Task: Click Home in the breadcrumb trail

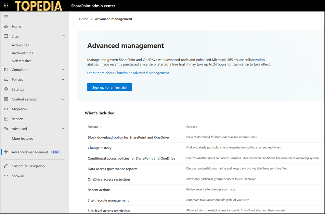Action: click(83, 19)
